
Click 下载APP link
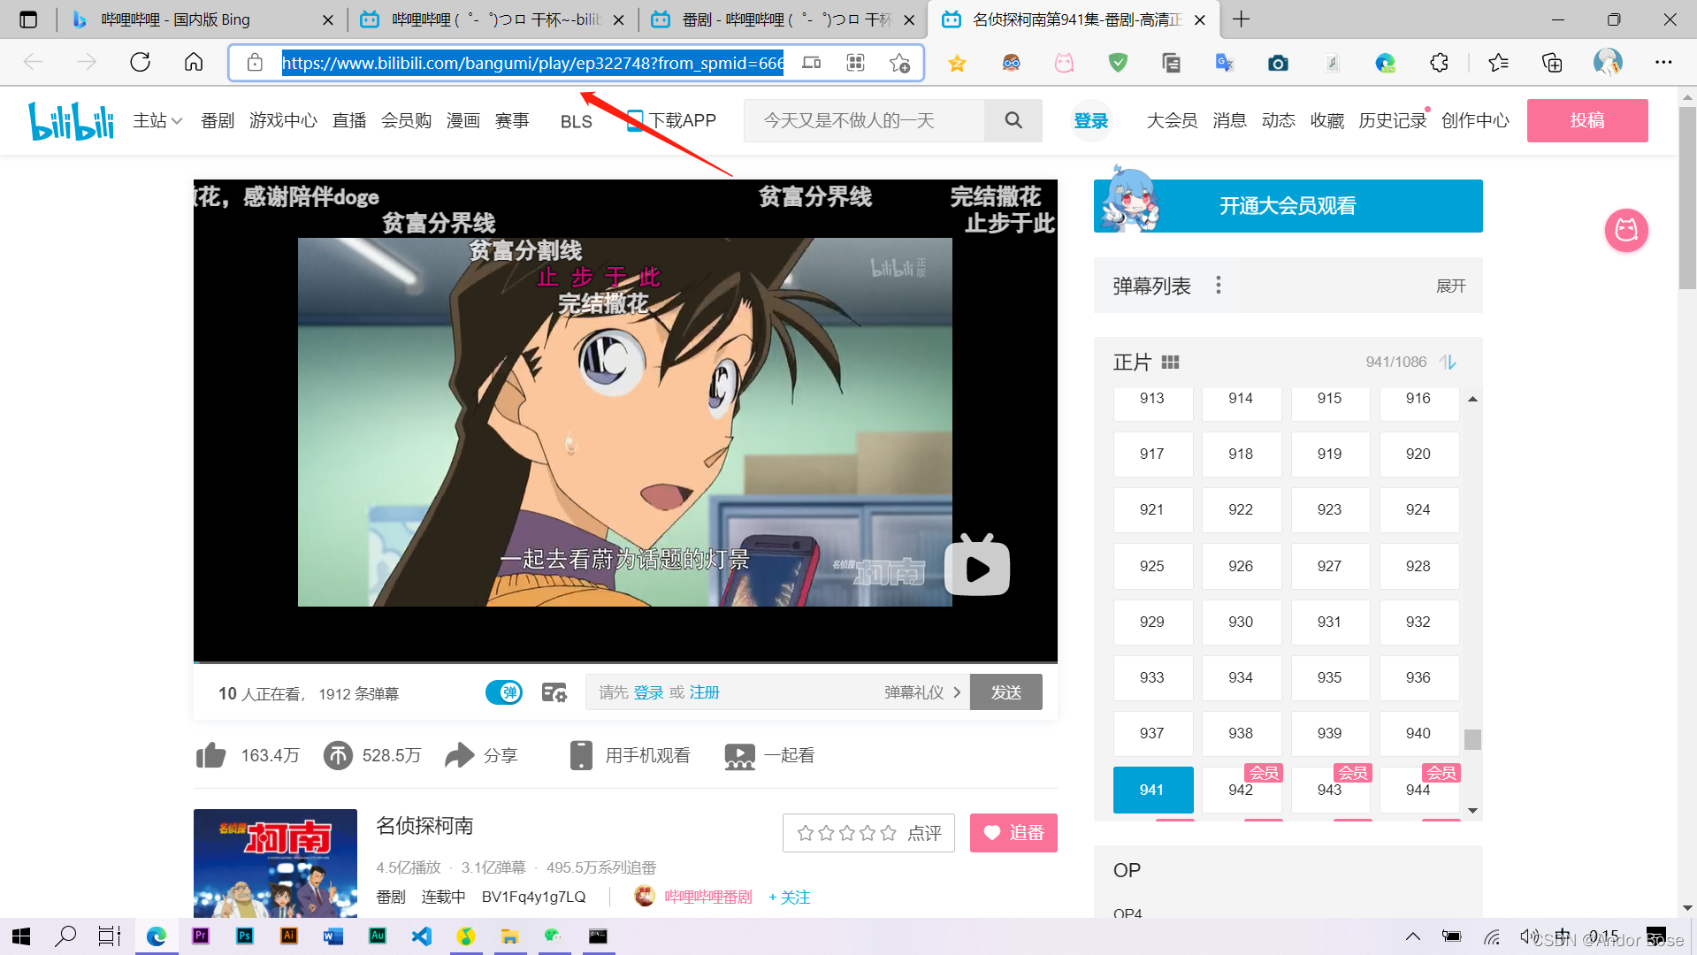[x=671, y=120]
